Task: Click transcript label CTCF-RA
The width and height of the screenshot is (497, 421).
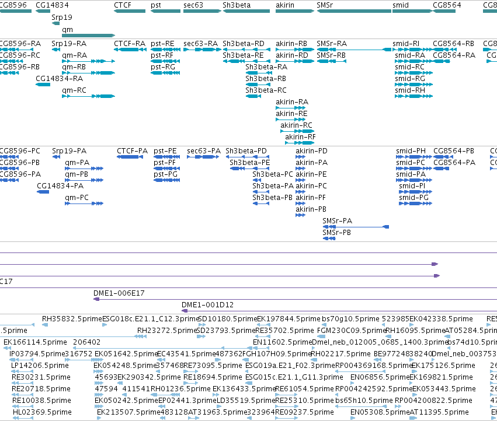Action: [130, 43]
